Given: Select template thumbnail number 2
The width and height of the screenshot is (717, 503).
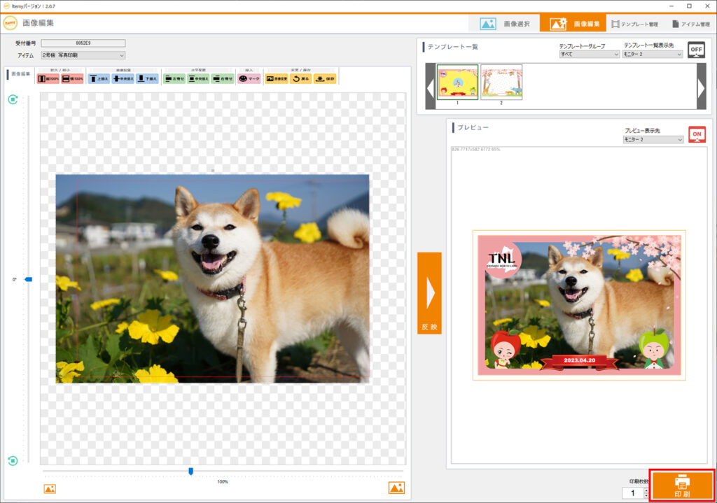Looking at the screenshot, I should pos(501,83).
